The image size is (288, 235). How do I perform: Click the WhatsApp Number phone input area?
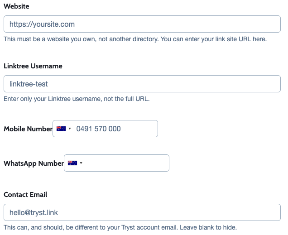127,163
